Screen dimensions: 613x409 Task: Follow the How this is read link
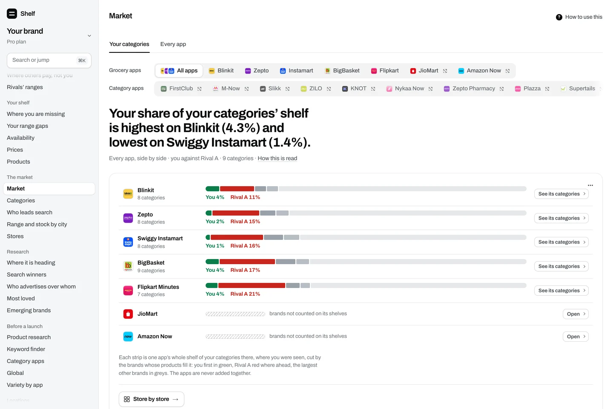coord(278,158)
